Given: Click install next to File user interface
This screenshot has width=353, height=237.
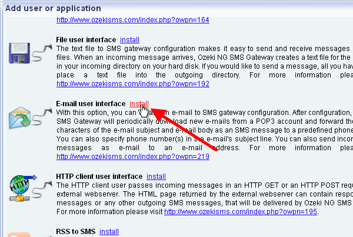Looking at the screenshot, I should coord(129,40).
